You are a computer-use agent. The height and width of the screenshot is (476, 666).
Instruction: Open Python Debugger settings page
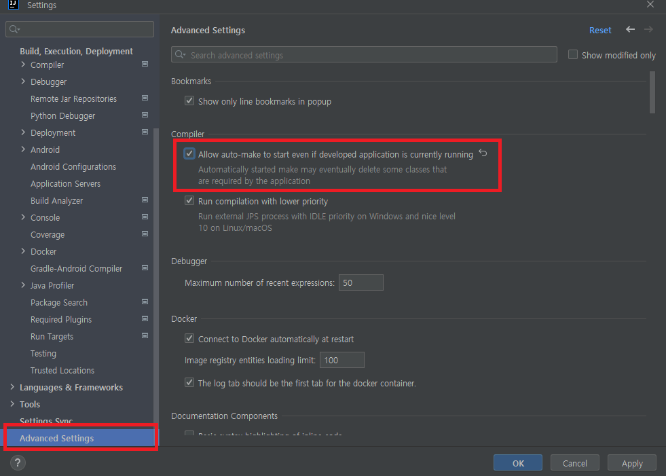click(63, 115)
